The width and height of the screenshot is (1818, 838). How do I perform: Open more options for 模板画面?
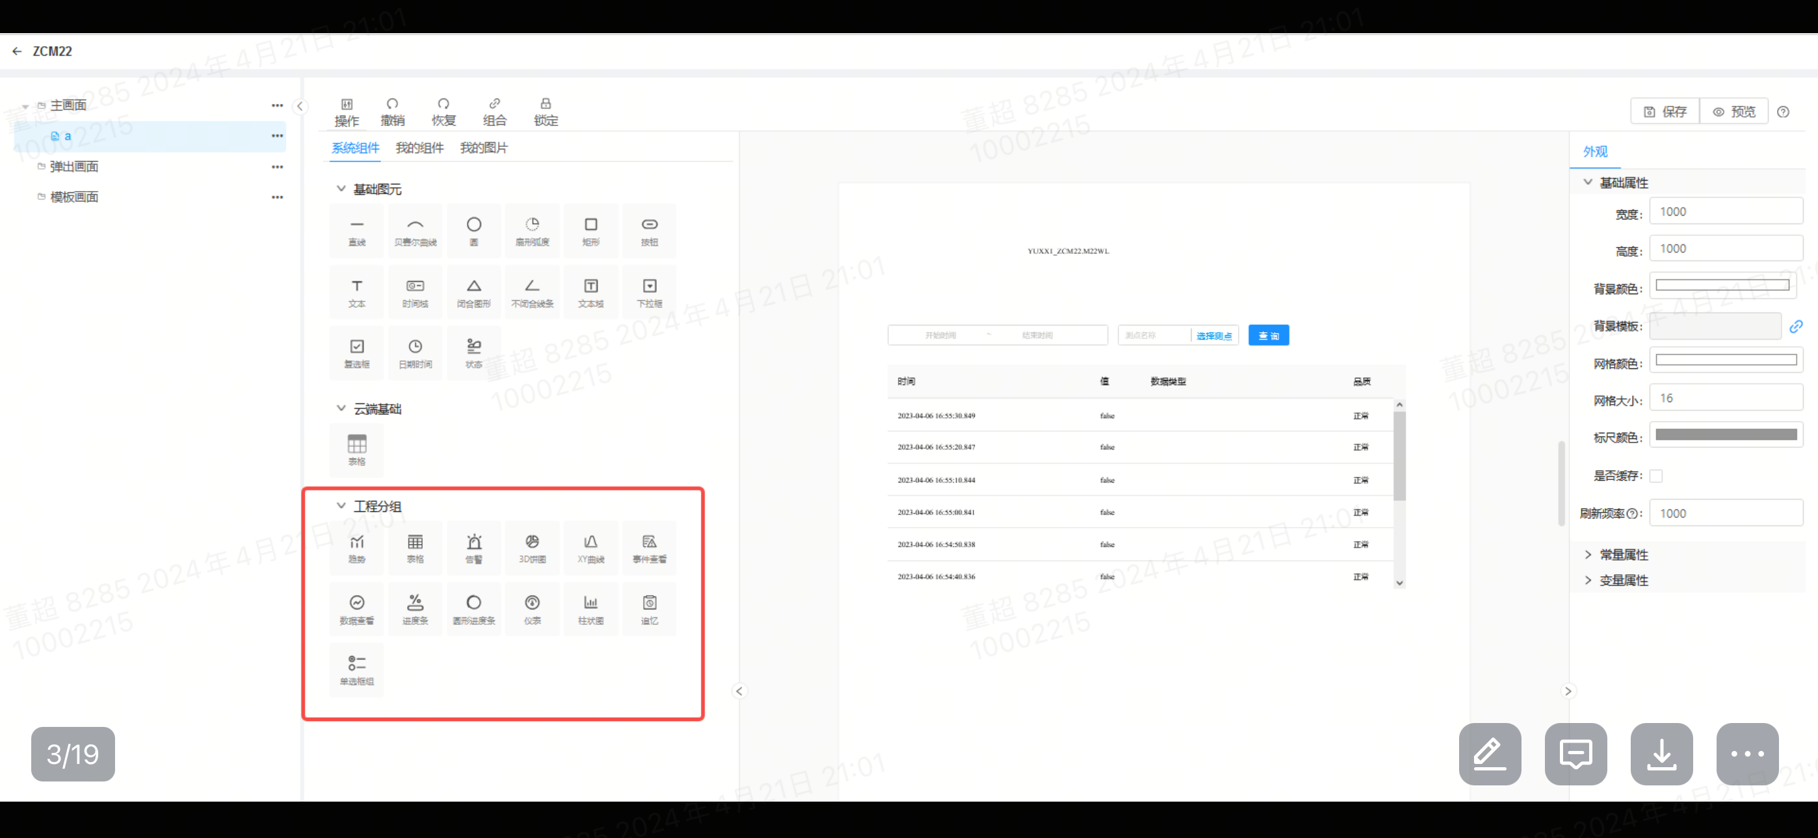click(278, 197)
